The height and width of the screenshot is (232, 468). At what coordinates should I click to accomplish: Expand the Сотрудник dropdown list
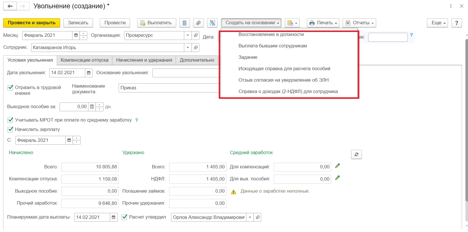(x=188, y=48)
